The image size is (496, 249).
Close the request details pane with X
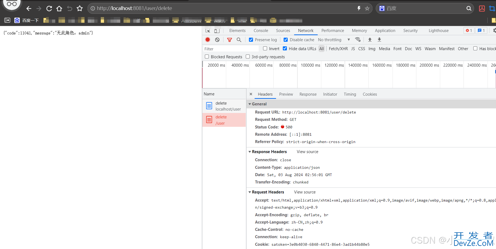click(251, 94)
